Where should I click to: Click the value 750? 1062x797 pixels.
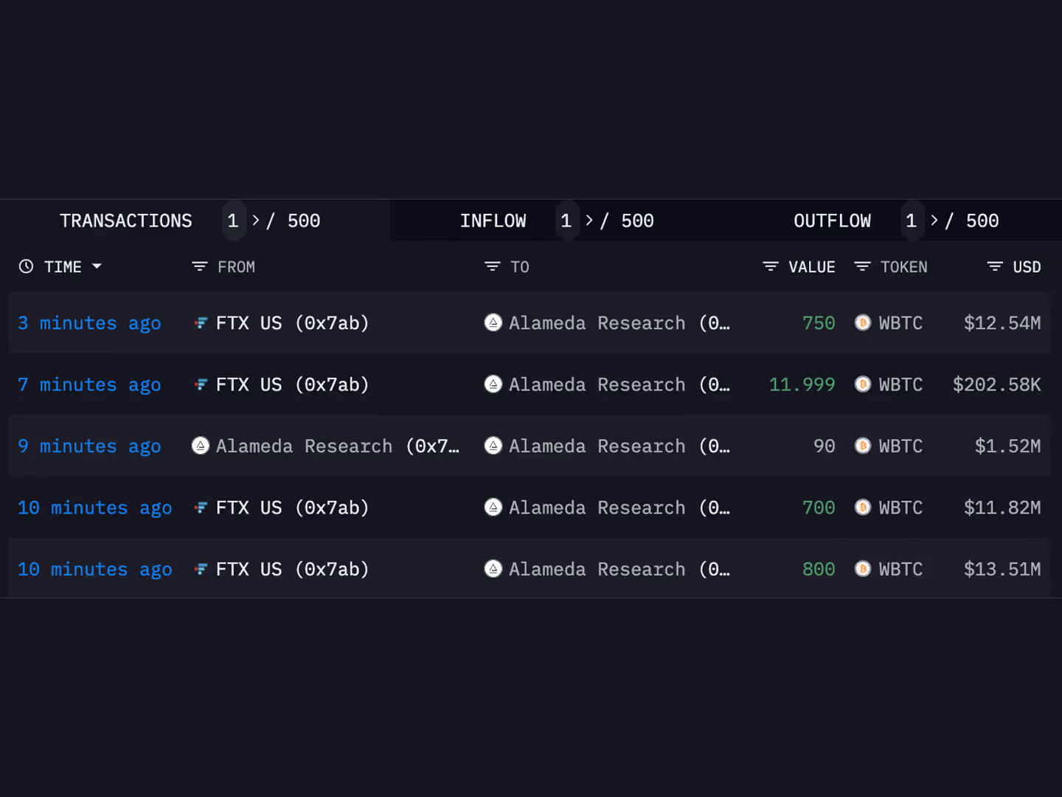click(x=819, y=323)
